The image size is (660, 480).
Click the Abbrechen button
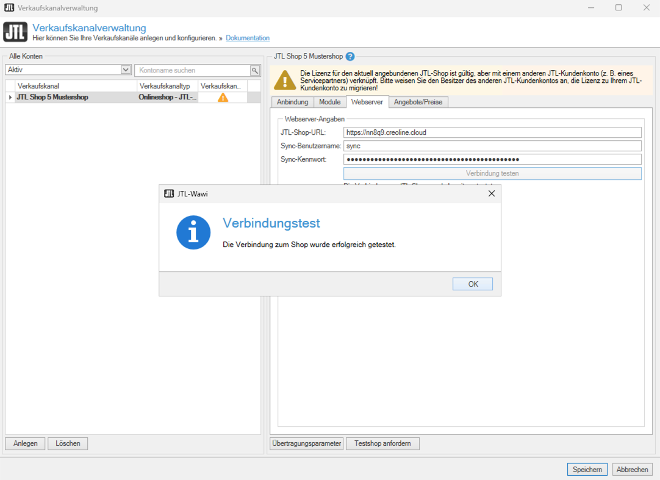(x=632, y=470)
